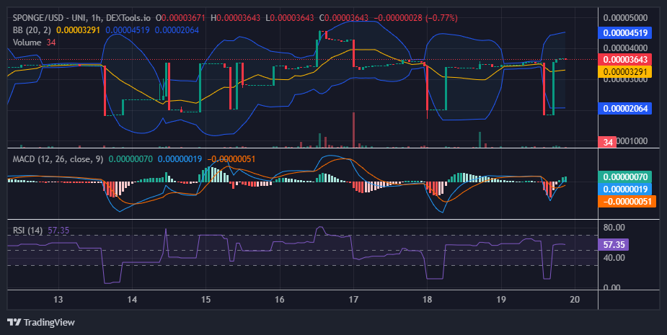667x335 pixels.
Task: Click the RSI legend value 57.35
Action: 58,231
